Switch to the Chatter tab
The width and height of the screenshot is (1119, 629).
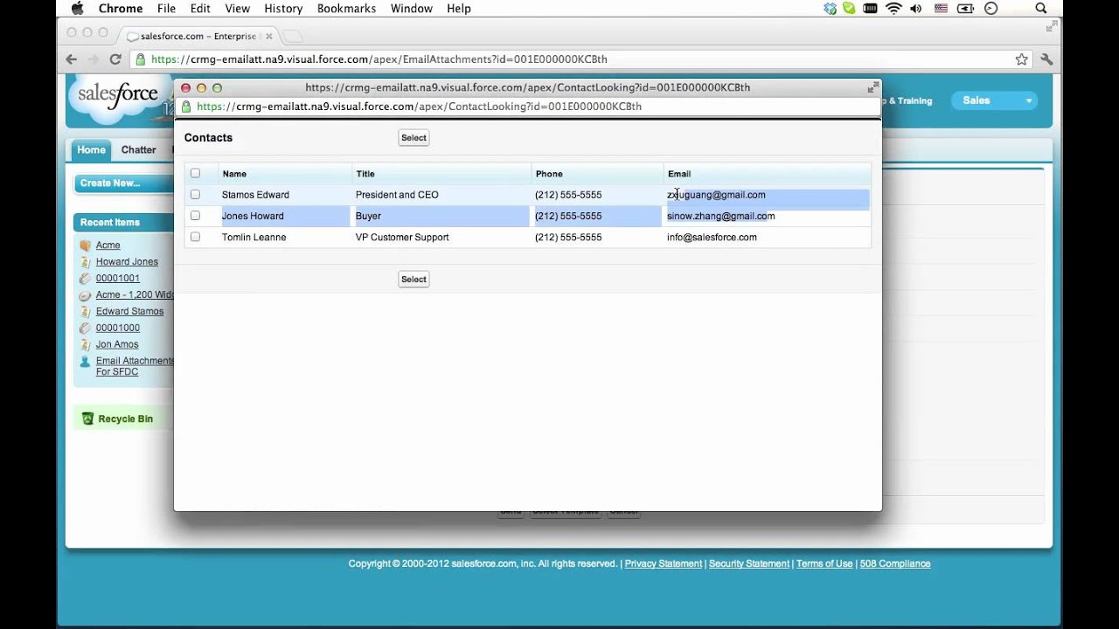pos(138,150)
